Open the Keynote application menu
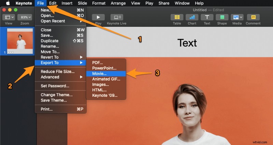Screen dimensions: 273x145 tap(24, 3)
